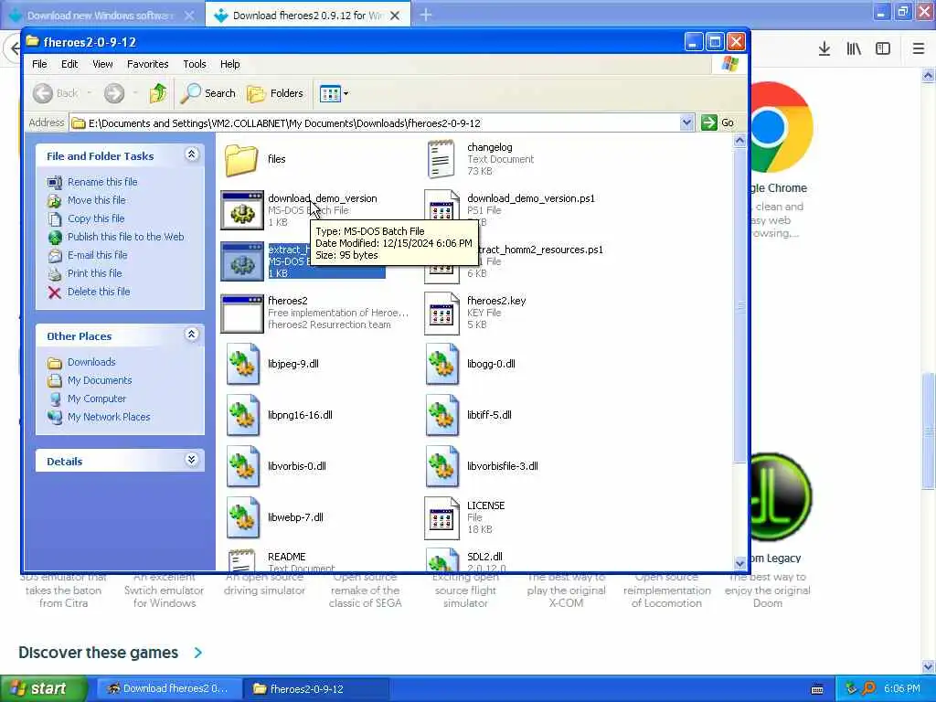936x702 pixels.
Task: Open the Favorites menu
Action: [147, 64]
